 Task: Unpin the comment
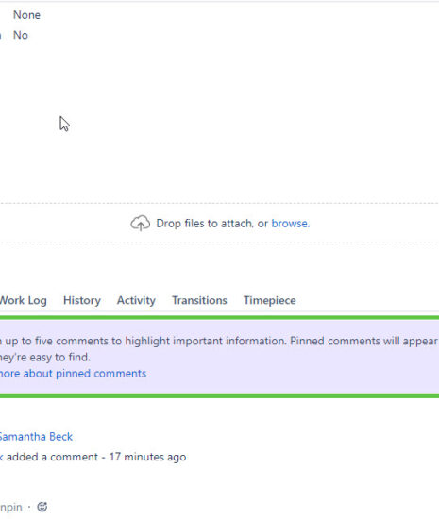[11, 507]
